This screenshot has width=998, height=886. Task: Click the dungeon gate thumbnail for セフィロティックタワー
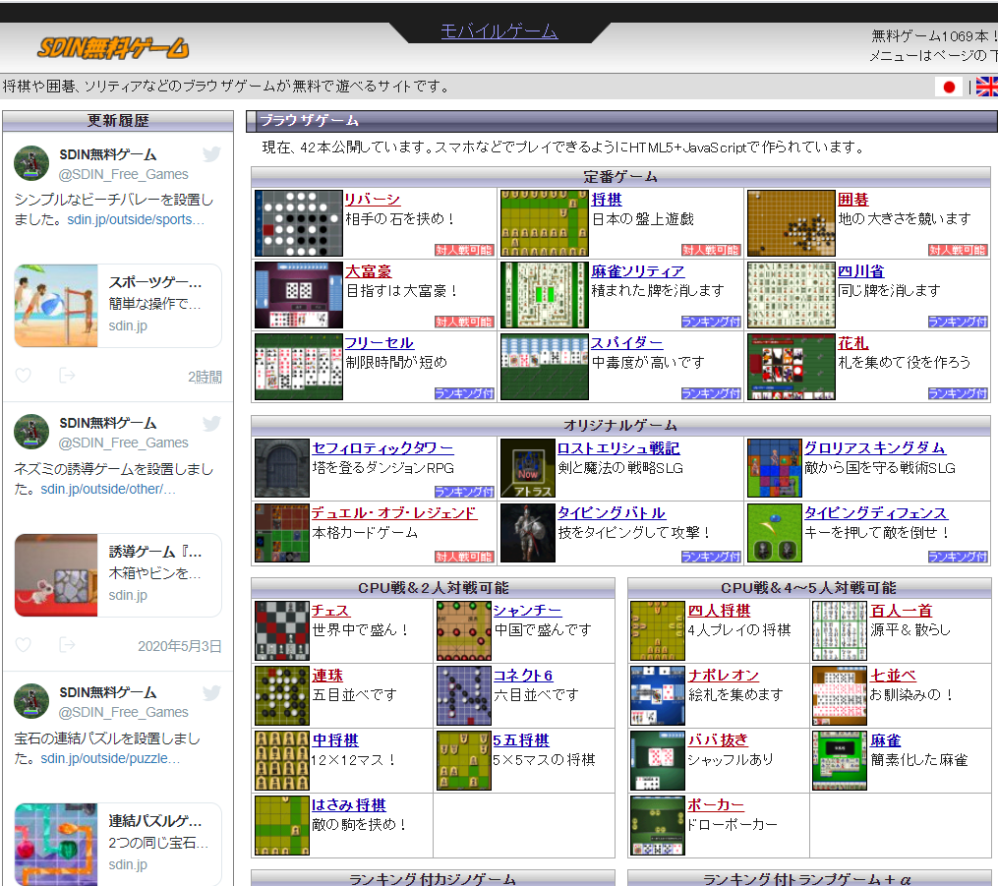282,468
